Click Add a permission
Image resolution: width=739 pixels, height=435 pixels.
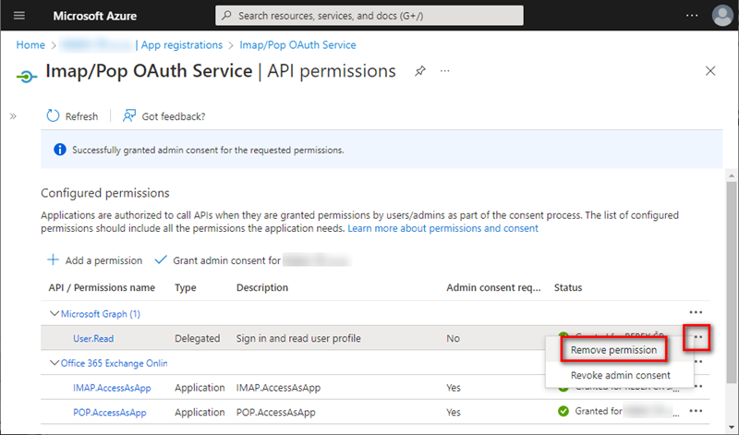94,260
